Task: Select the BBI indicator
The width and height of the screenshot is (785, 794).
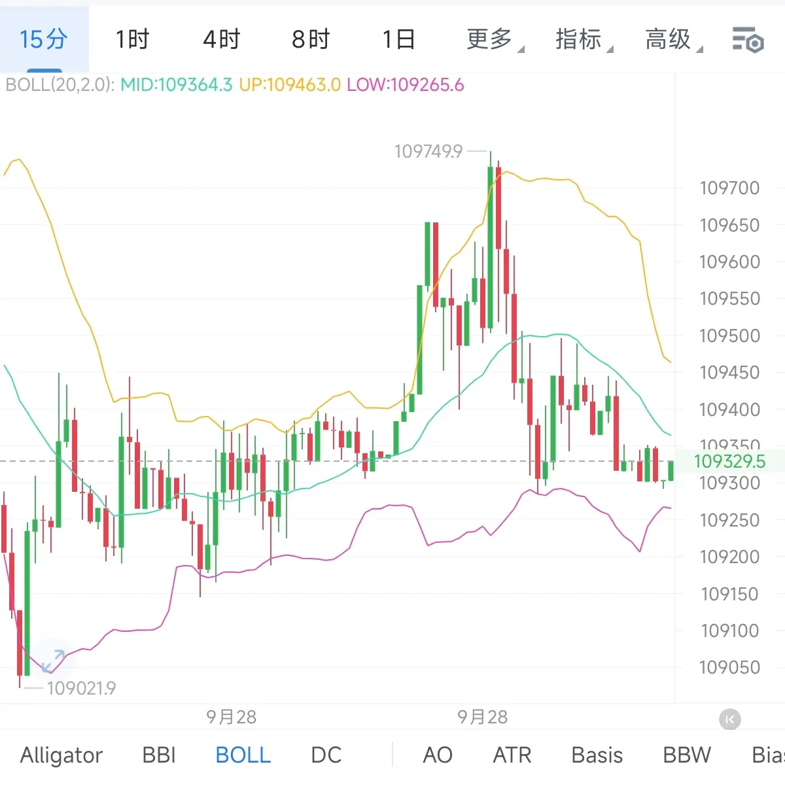Action: click(159, 755)
